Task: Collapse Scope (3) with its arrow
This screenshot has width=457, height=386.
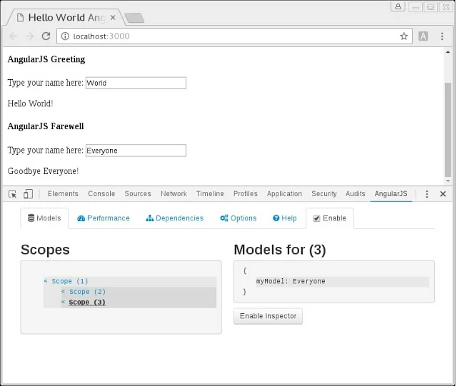Action: [x=64, y=302]
